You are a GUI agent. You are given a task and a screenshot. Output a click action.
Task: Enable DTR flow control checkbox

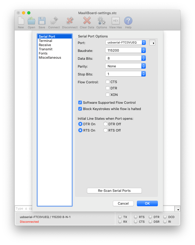pos(108,88)
